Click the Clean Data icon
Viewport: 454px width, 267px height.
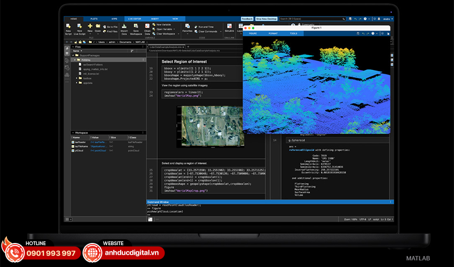click(x=147, y=26)
